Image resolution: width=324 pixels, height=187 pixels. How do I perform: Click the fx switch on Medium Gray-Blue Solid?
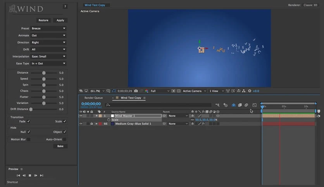[x=203, y=124]
